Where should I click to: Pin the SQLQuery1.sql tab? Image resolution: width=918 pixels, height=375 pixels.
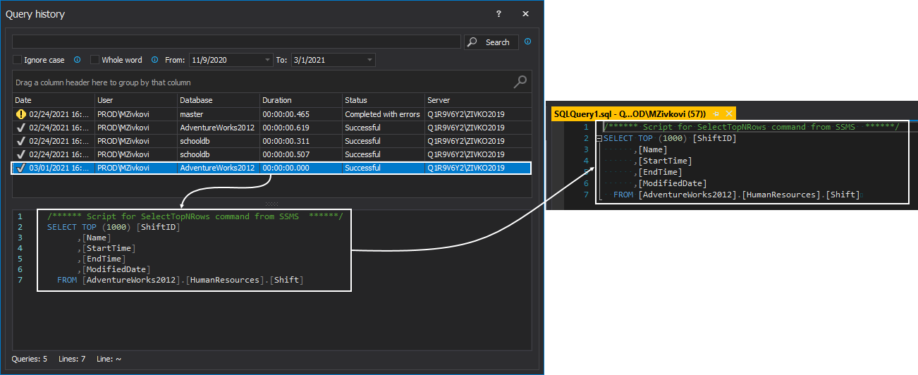[x=716, y=113]
